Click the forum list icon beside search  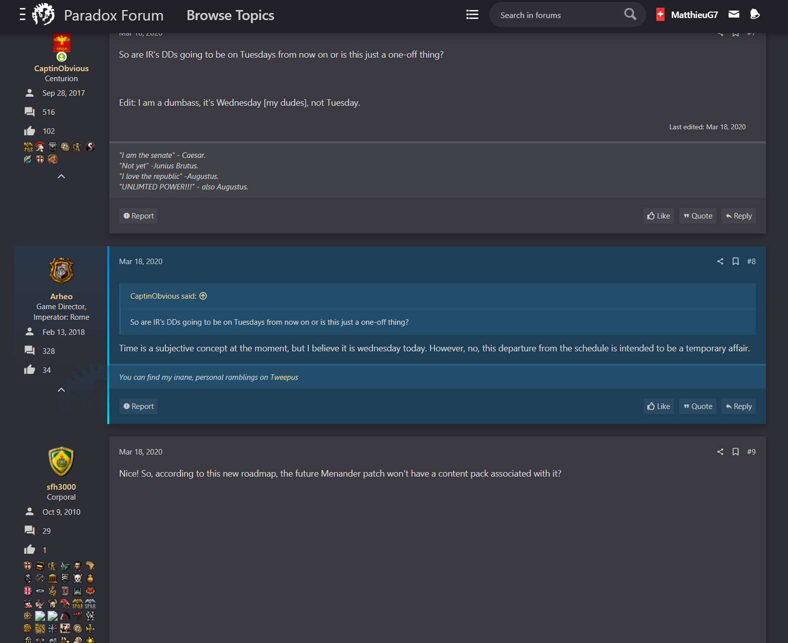point(472,15)
